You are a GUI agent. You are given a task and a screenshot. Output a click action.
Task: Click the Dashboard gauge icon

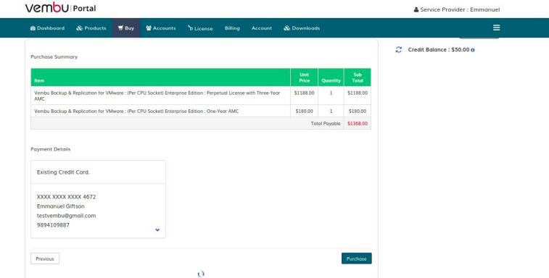(33, 28)
